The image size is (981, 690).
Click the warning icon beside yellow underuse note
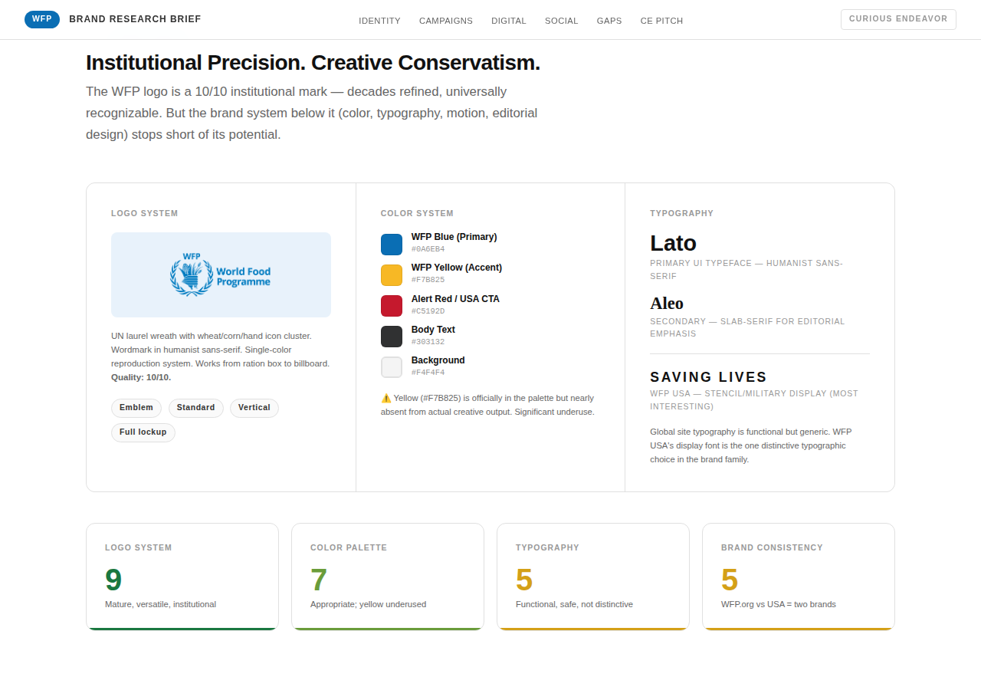[386, 398]
